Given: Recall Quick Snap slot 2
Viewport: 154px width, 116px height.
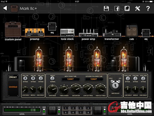Looking at the screenshot, I should 73,108.
